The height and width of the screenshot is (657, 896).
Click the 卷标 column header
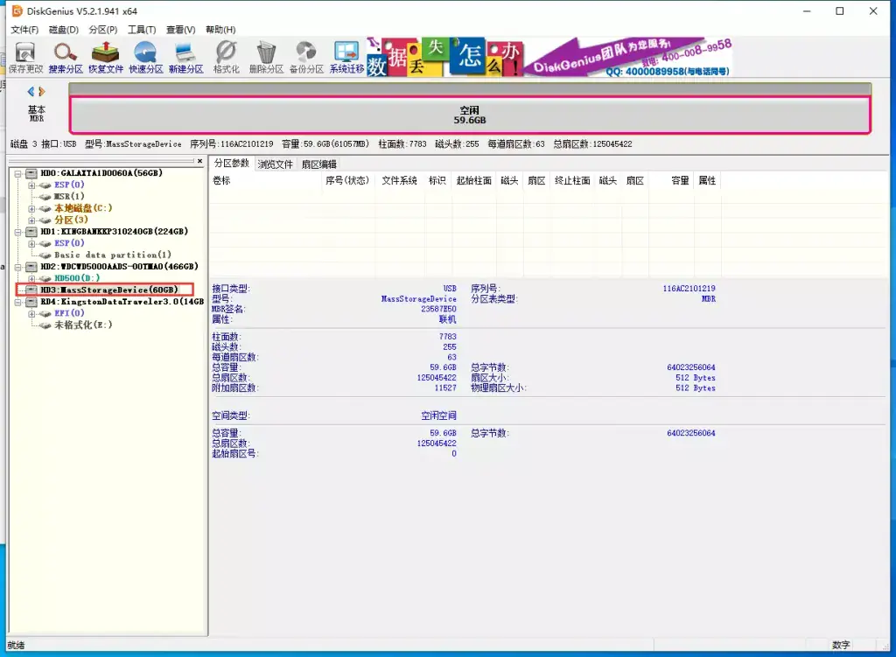click(221, 180)
